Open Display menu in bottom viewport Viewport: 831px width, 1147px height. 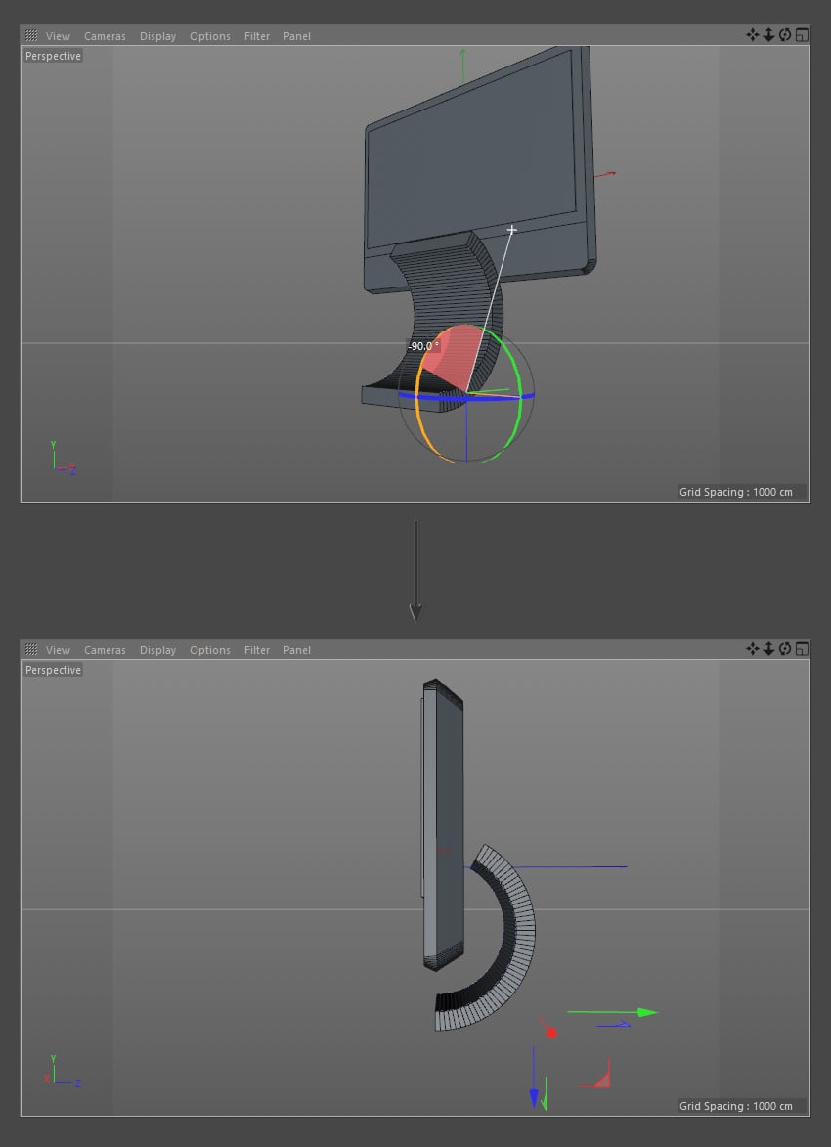[x=158, y=649]
